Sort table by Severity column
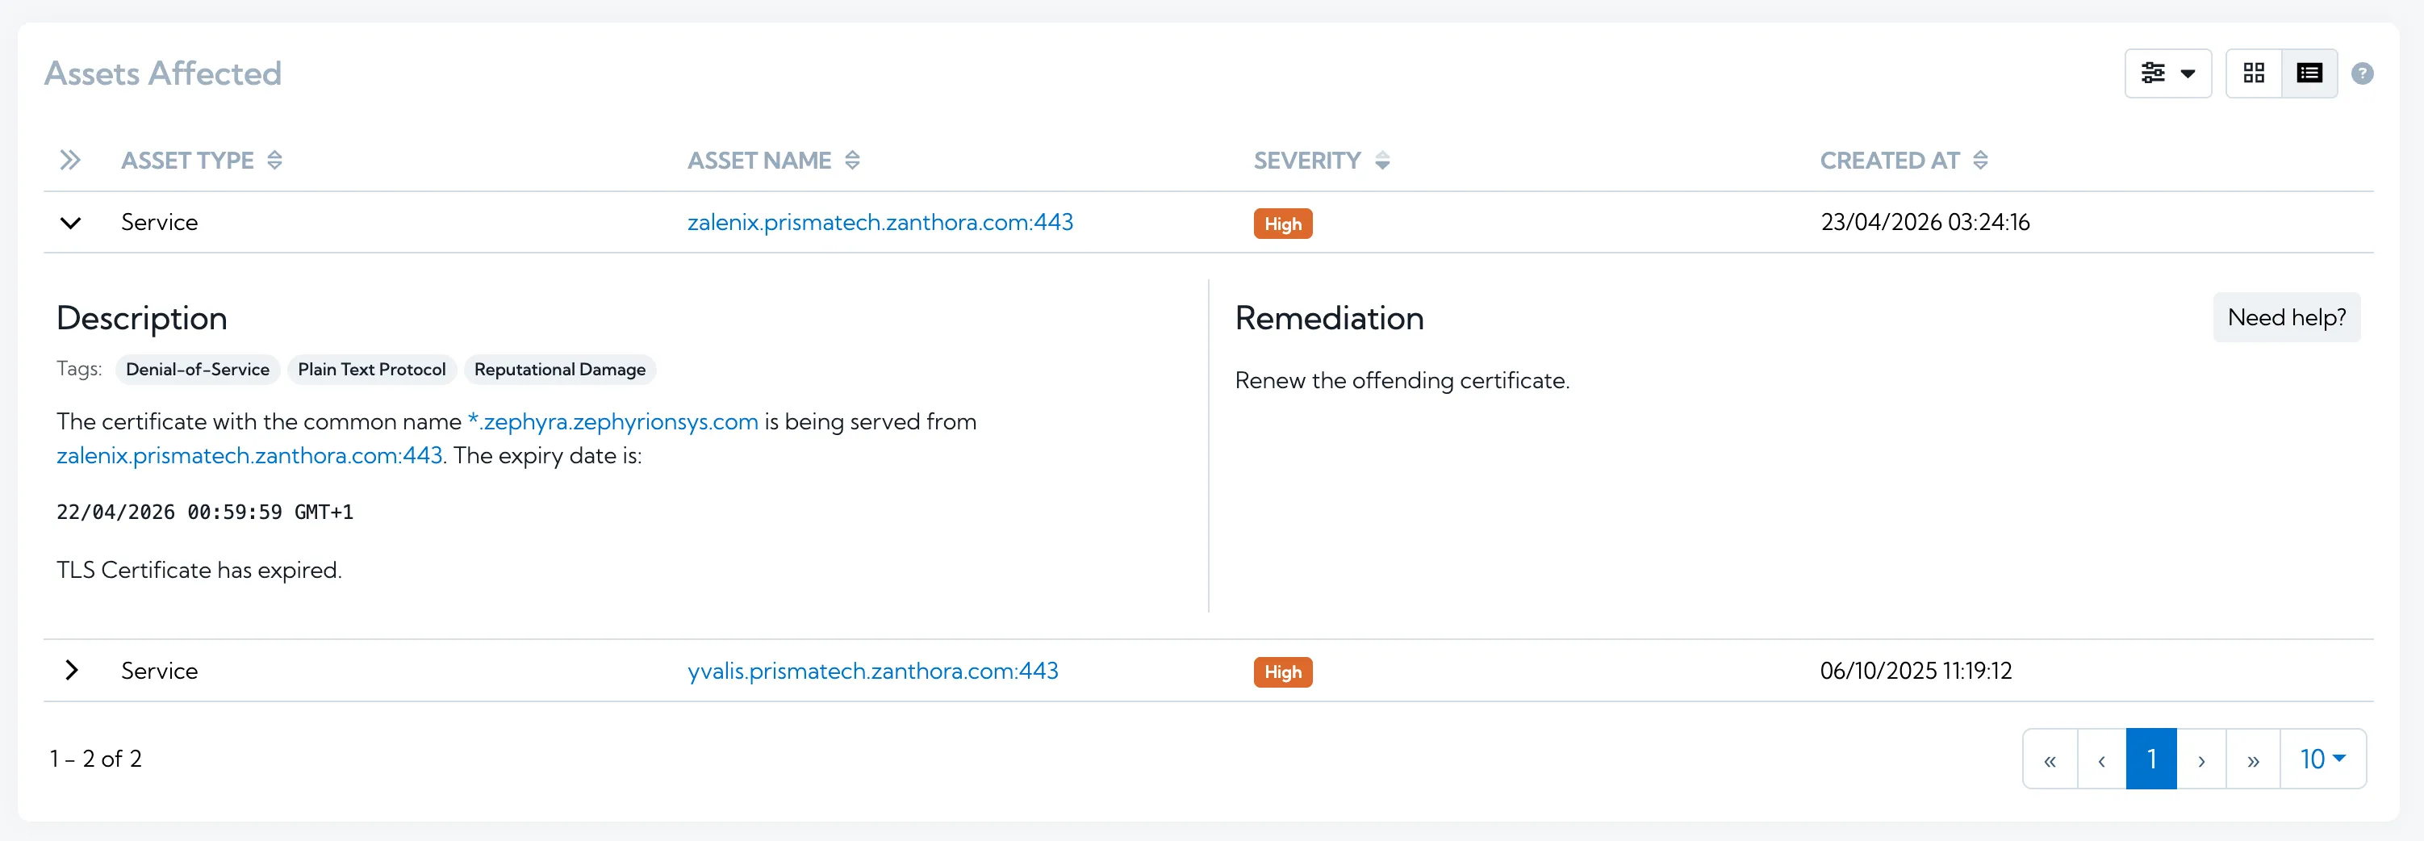This screenshot has width=2424, height=841. click(x=1382, y=160)
